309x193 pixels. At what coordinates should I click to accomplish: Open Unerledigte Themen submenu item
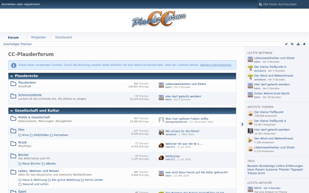[x=18, y=44]
